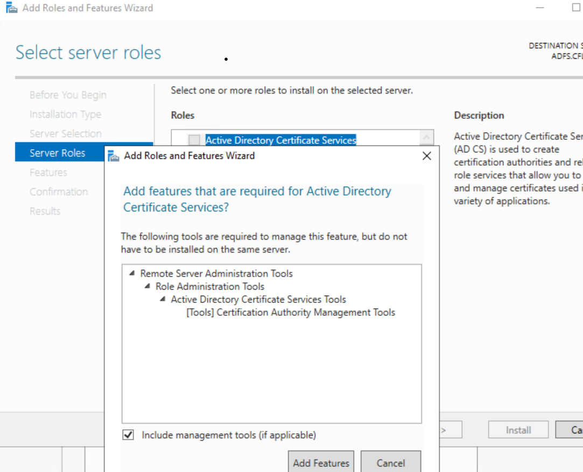Collapse Active Directory Certificate Services Tools node

[163, 299]
